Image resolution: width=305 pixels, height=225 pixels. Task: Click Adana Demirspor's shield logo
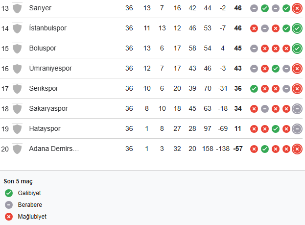(17, 149)
